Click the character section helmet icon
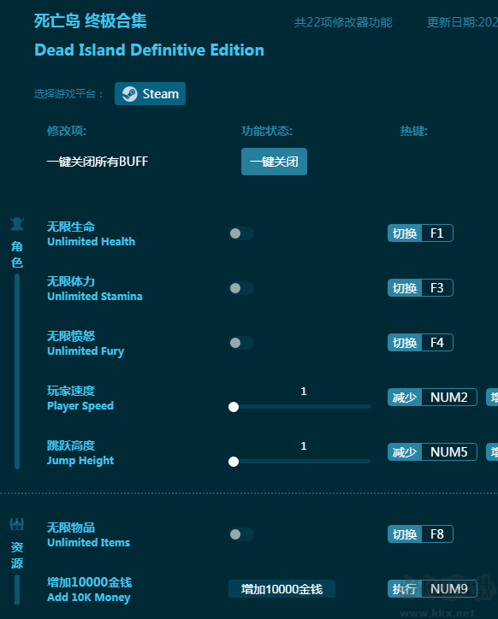Viewport: 498px width, 619px height. [x=17, y=223]
